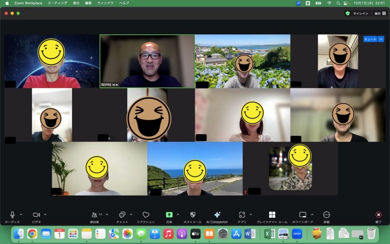The image size is (390, 244).
Task: Mute the microphone with the オーディオ button
Action: tap(12, 215)
